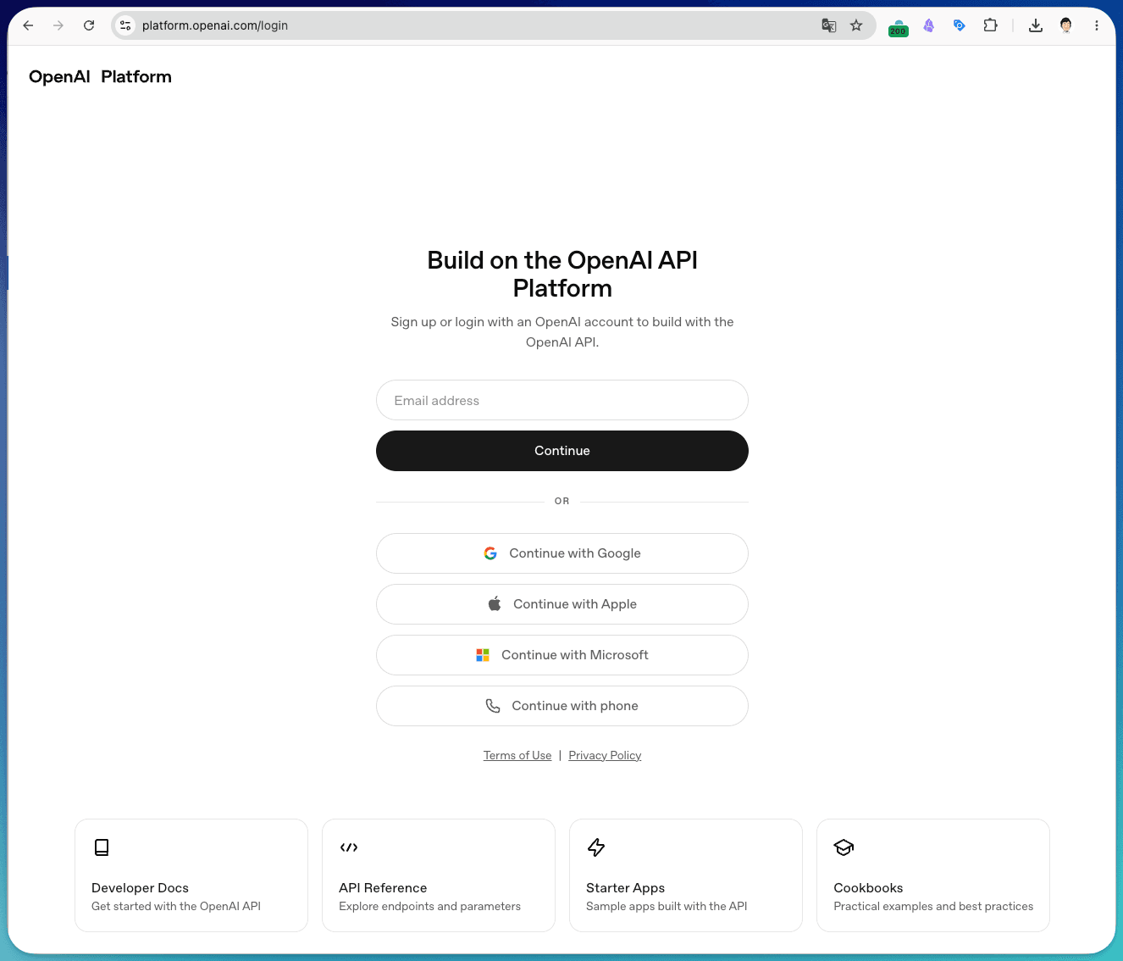The width and height of the screenshot is (1123, 961).
Task: Click the Email address field
Action: click(562, 400)
